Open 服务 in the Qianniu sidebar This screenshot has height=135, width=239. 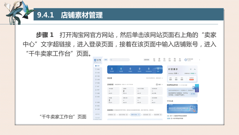(97, 106)
